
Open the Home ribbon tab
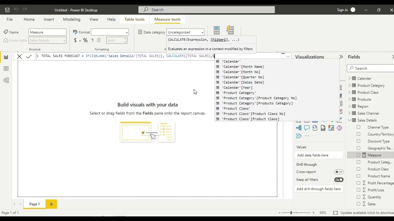(x=29, y=19)
